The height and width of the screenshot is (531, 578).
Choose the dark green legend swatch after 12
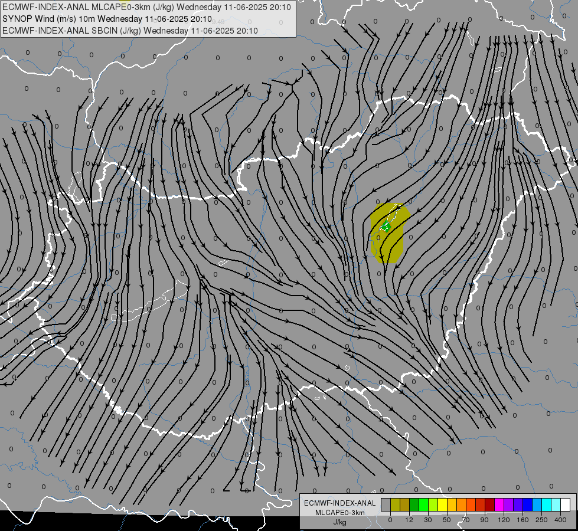(414, 504)
